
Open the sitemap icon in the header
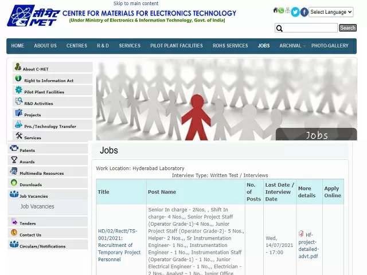click(288, 10)
